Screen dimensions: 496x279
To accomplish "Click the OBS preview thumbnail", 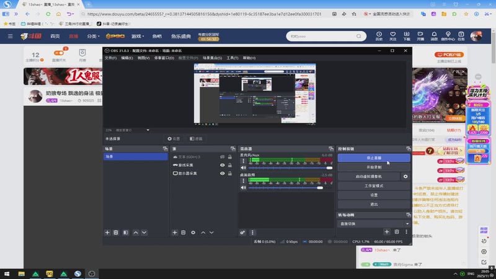I will pyautogui.click(x=255, y=94).
